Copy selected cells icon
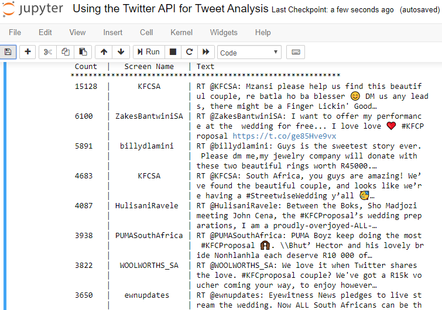 [66, 52]
